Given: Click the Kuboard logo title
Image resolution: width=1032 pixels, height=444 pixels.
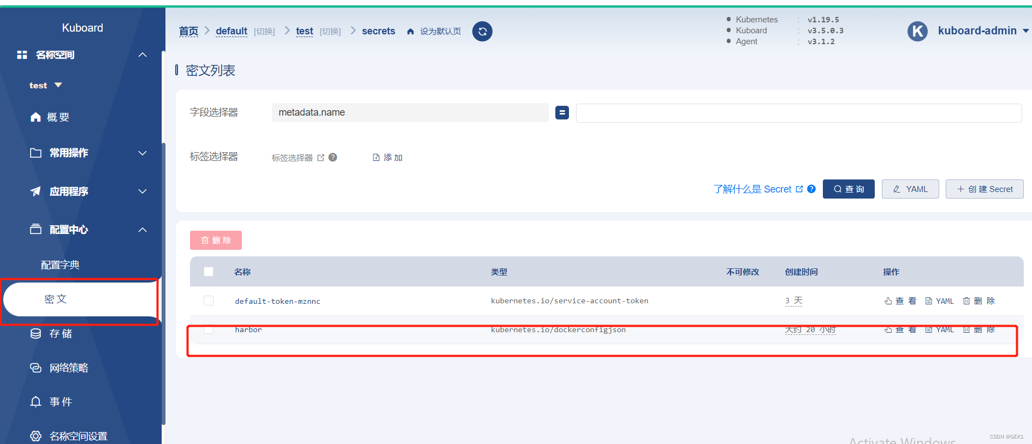Looking at the screenshot, I should point(82,28).
